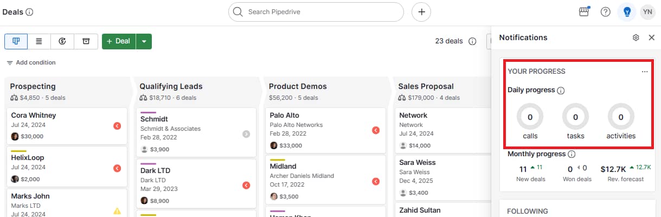
Task: Click Midland's owner avatar
Action: click(x=274, y=196)
